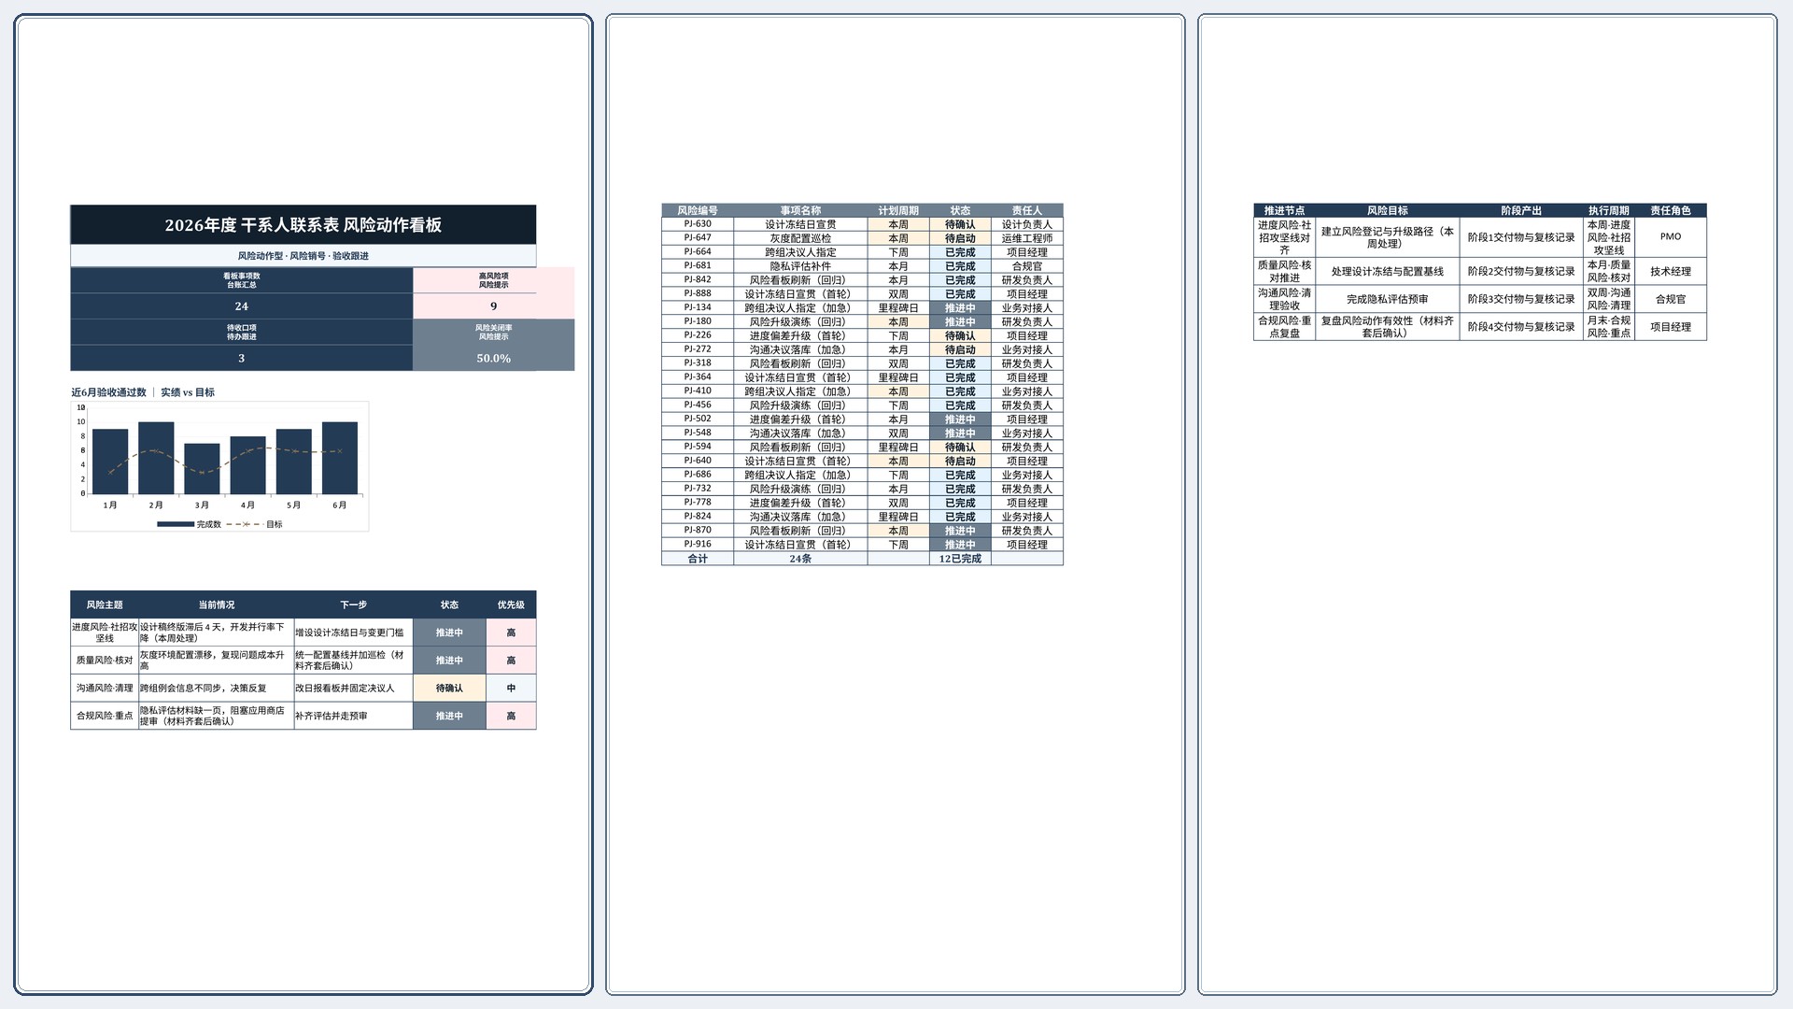Click the row ID PJ-630

point(698,224)
